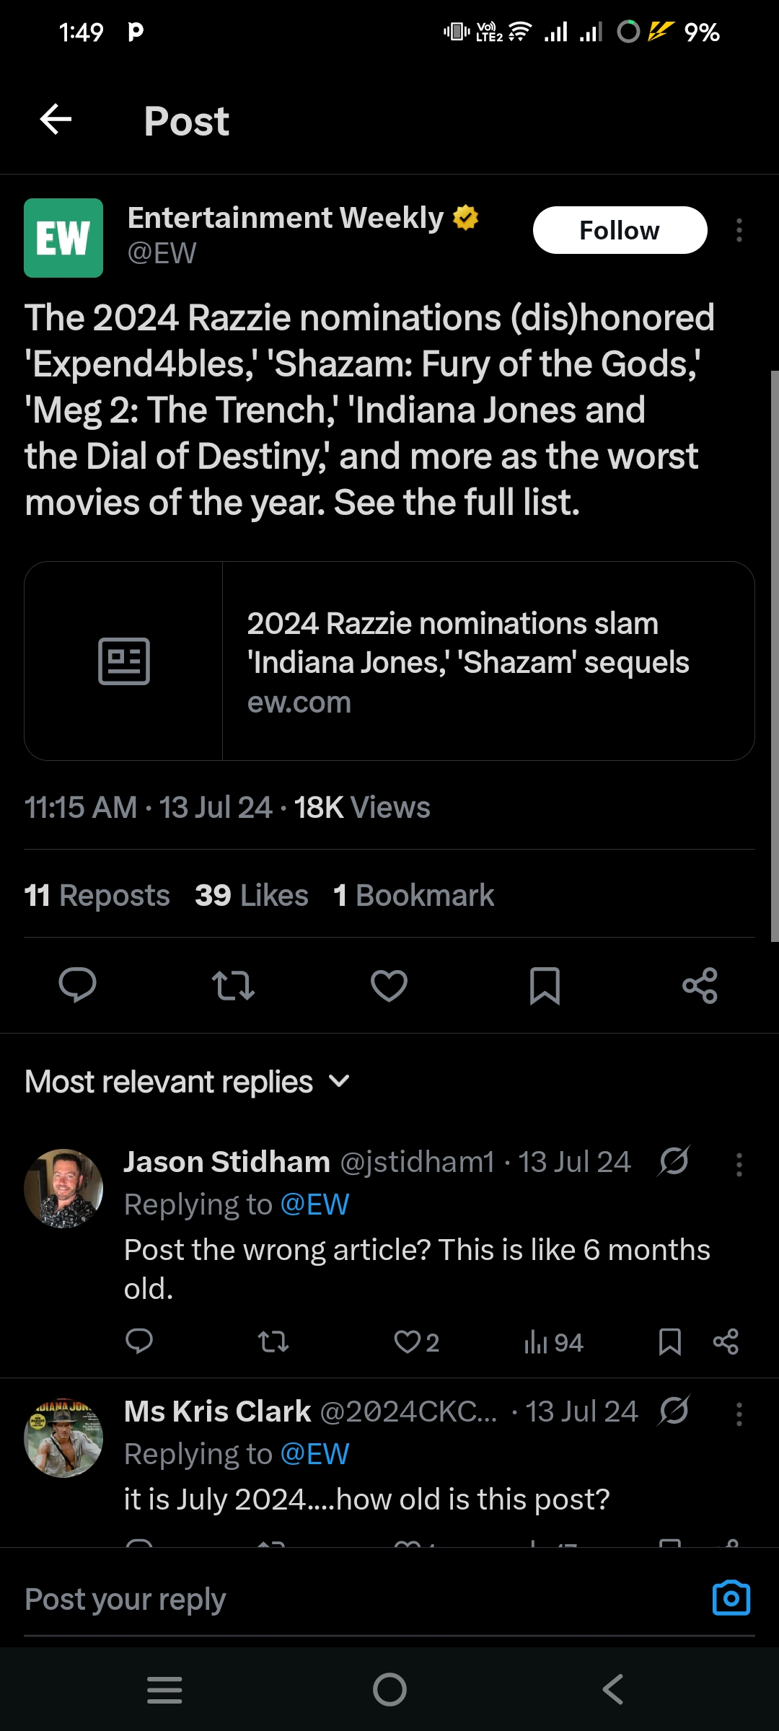The height and width of the screenshot is (1731, 779).
Task: Open more options on Ms Kris Clark's reply
Action: click(739, 1414)
